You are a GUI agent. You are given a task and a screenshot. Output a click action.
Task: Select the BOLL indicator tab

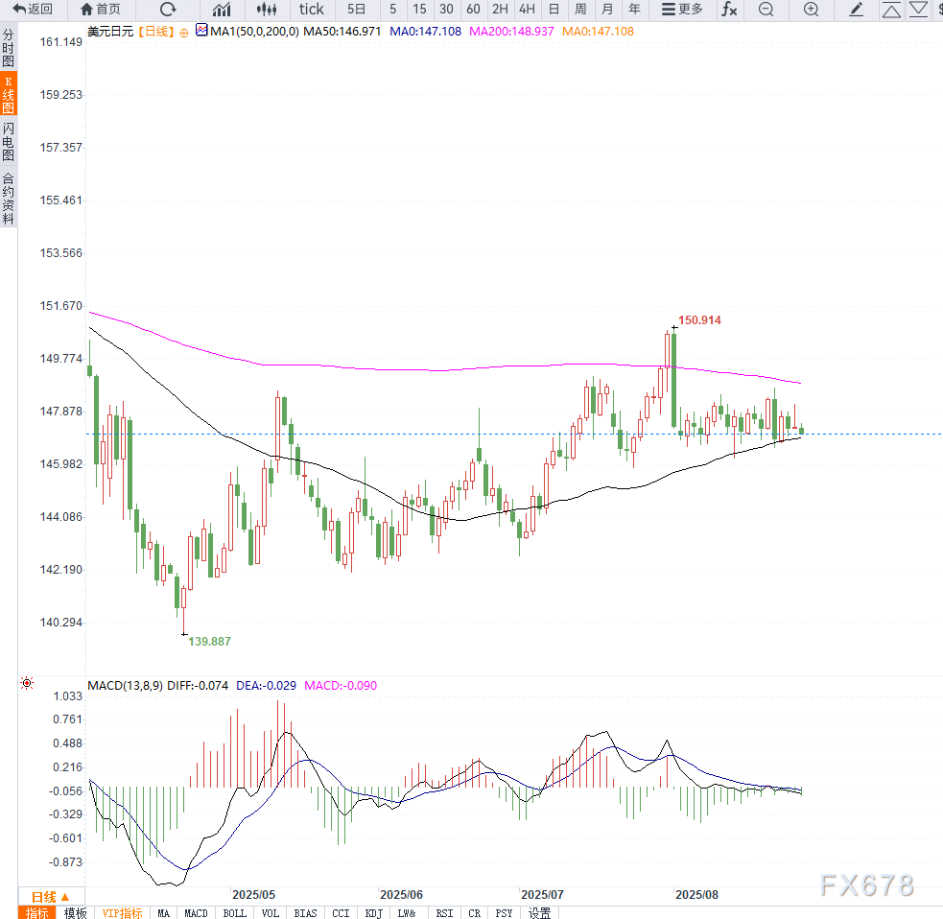[x=234, y=912]
